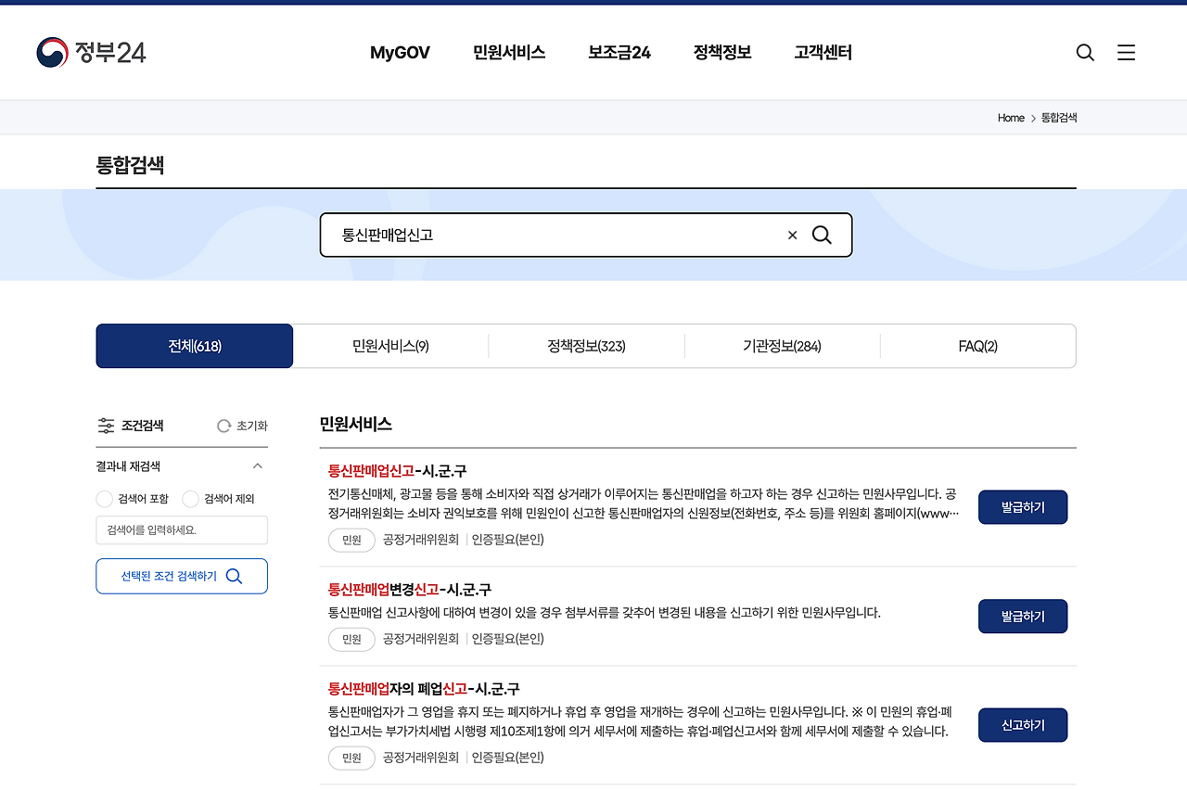This screenshot has width=1187, height=790.
Task: Open the hamburger menu
Action: pyautogui.click(x=1126, y=53)
